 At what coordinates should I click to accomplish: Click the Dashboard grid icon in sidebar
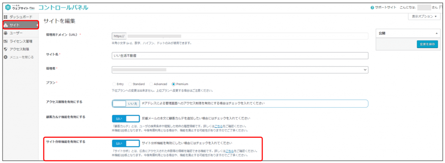(x=5, y=17)
